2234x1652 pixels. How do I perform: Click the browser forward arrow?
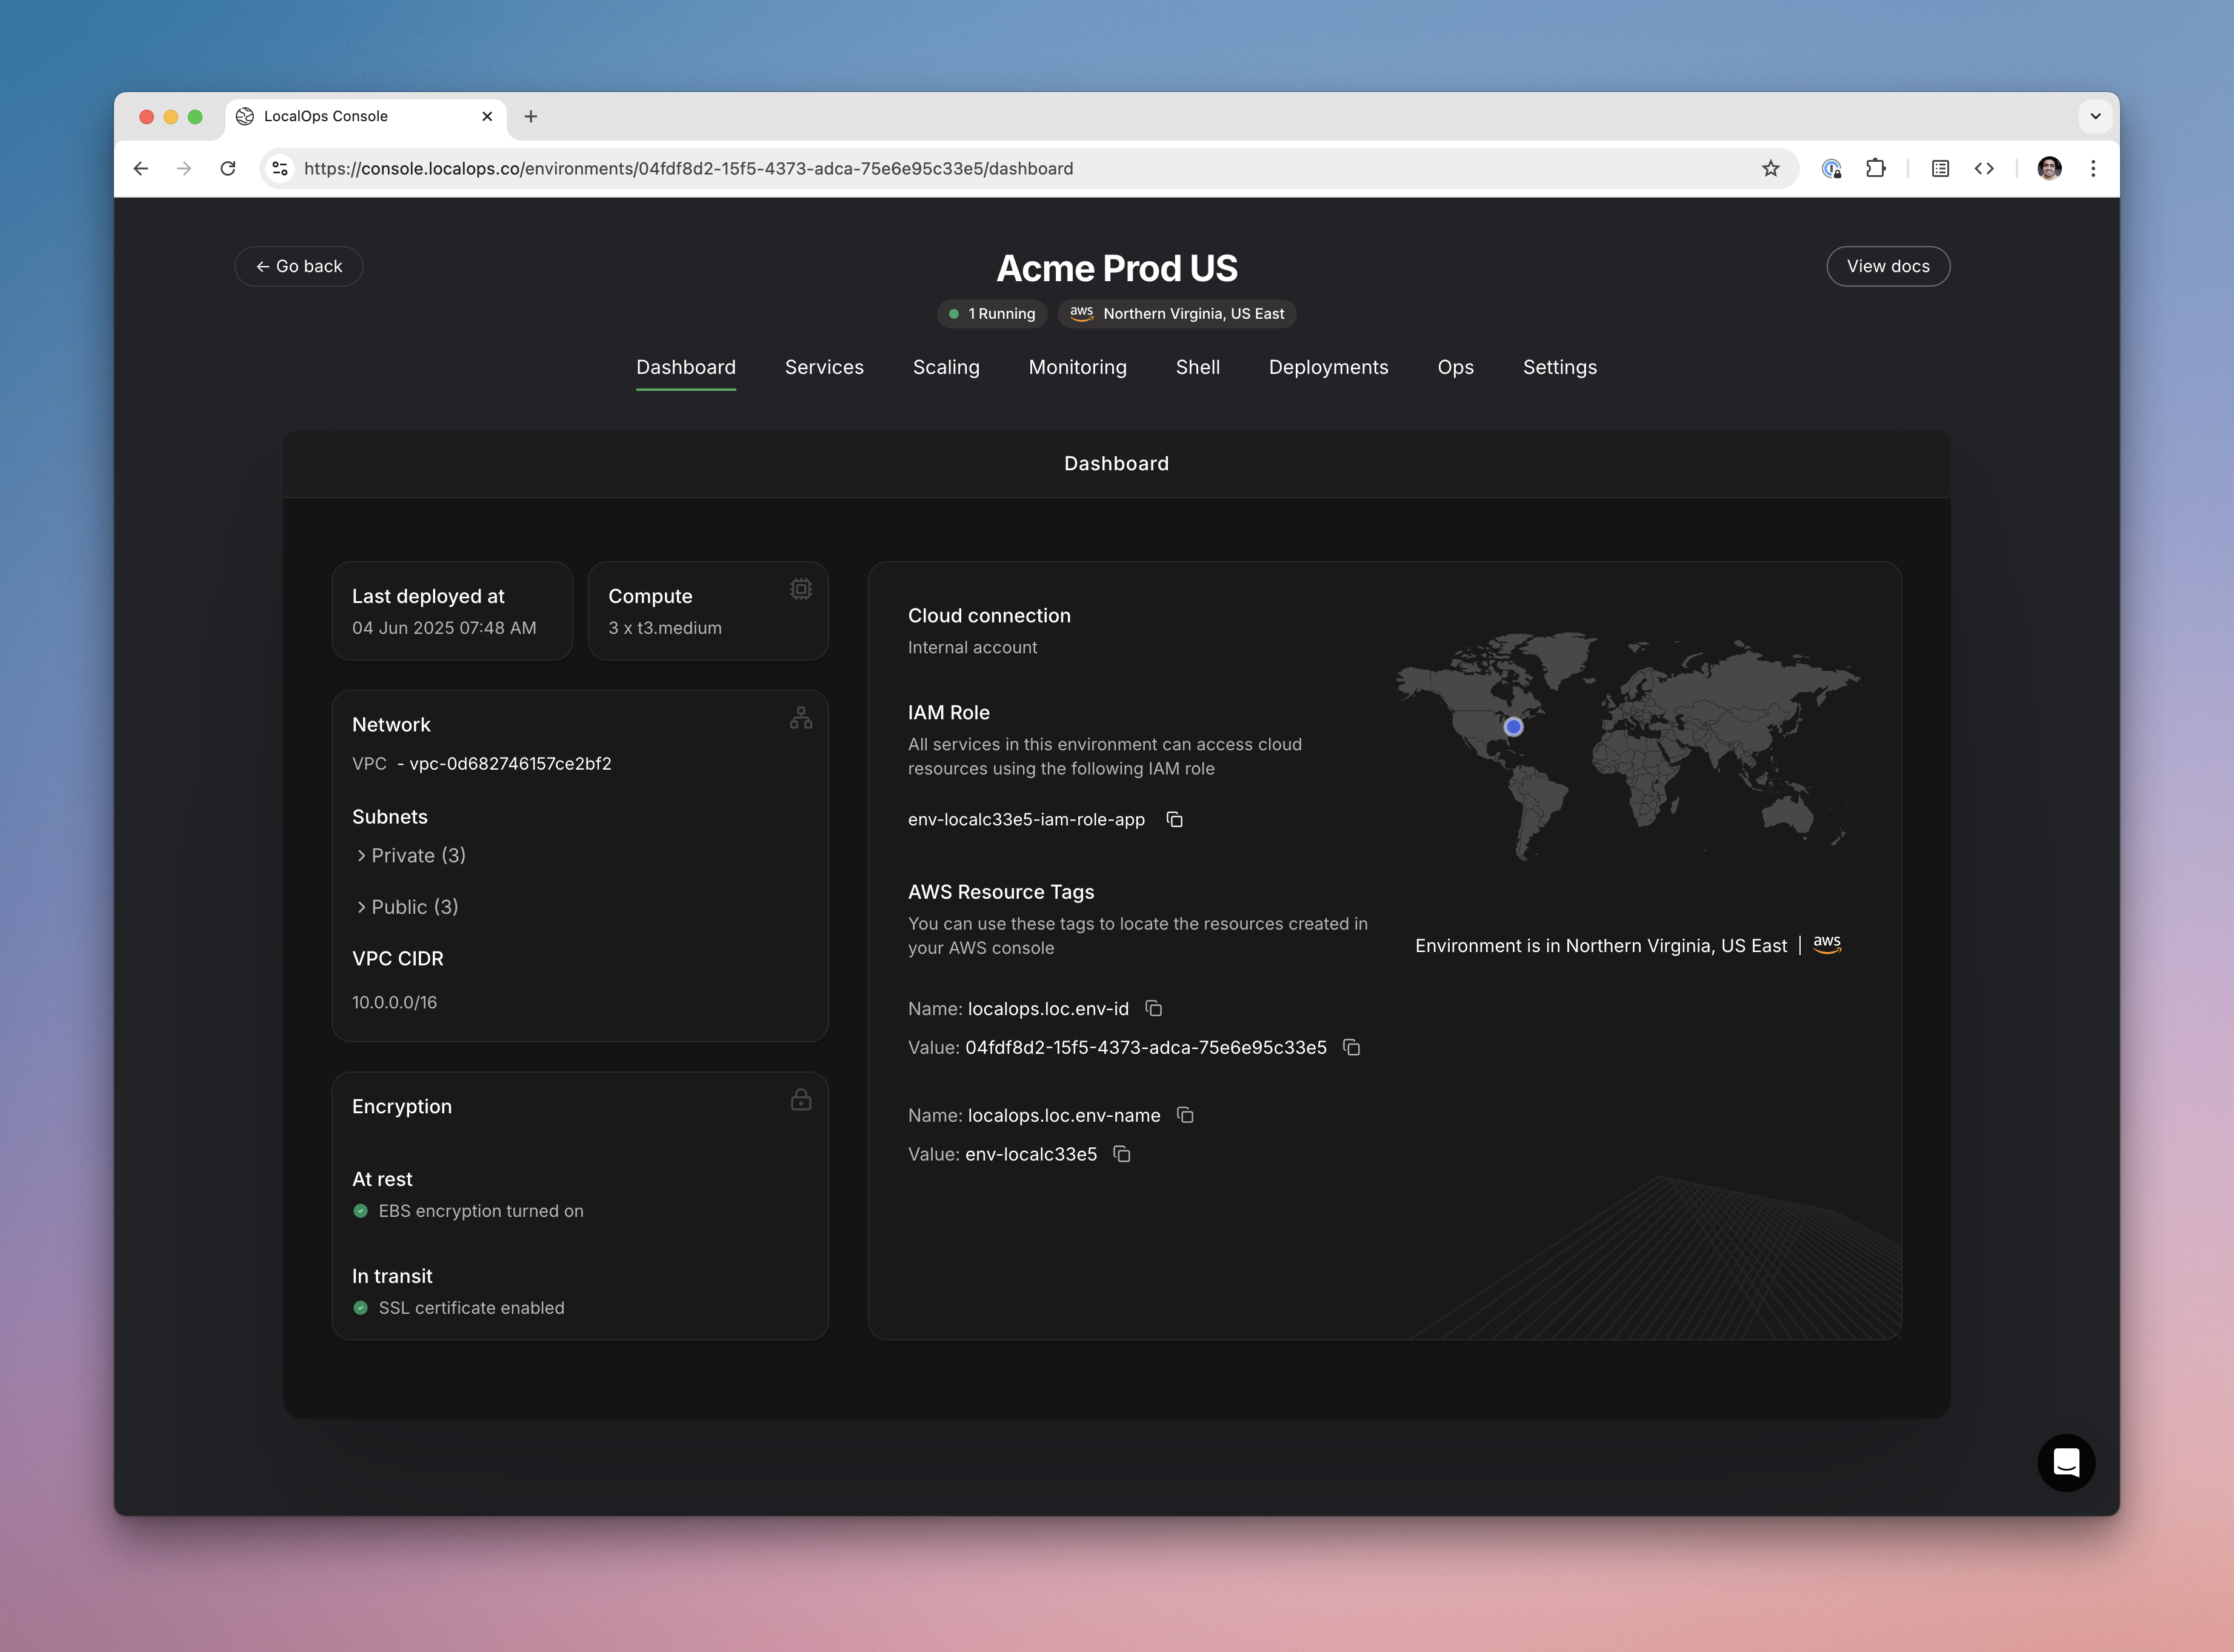[x=184, y=169]
